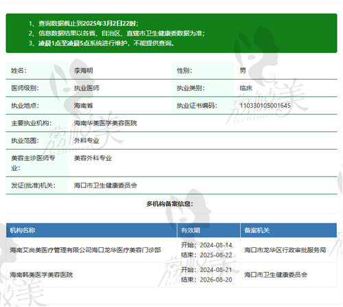
Task: Click the 发证(批准)机关 label
Action: (33, 185)
